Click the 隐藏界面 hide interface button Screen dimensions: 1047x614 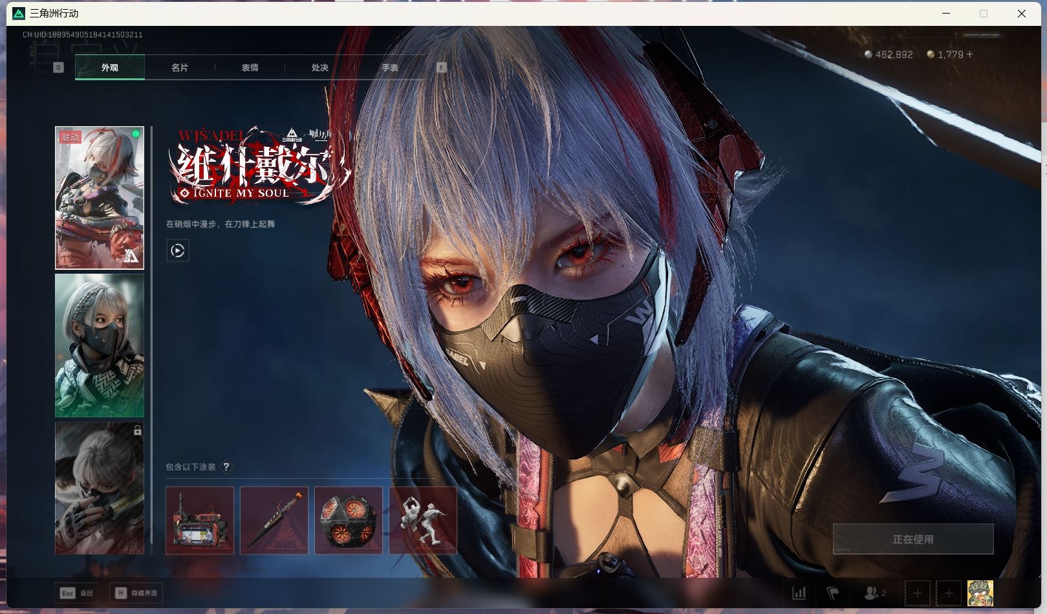point(136,593)
